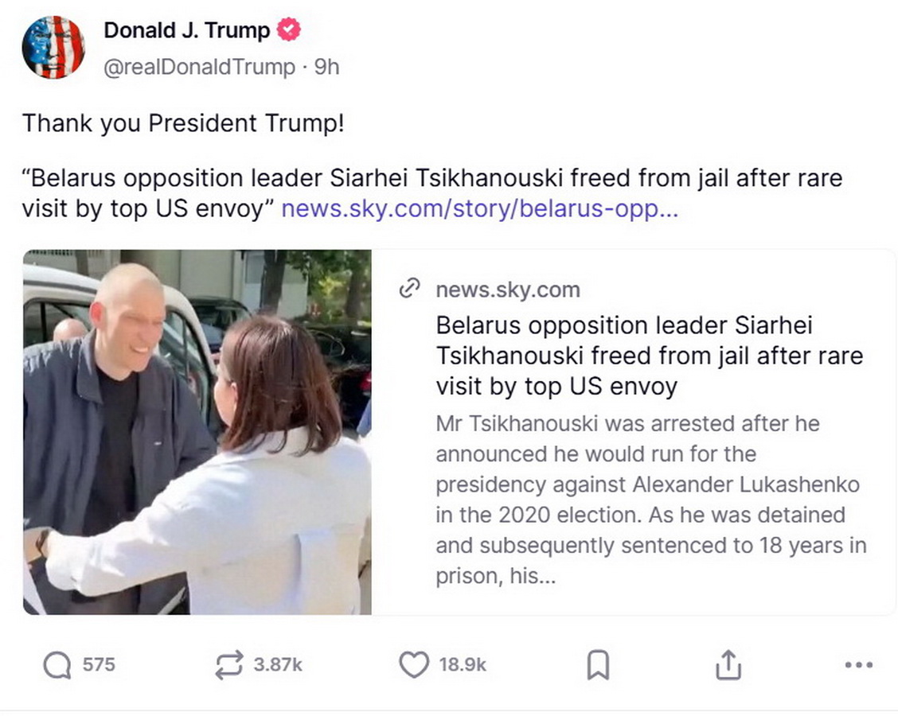Click the @realDonaldTrump handle

coord(199,68)
